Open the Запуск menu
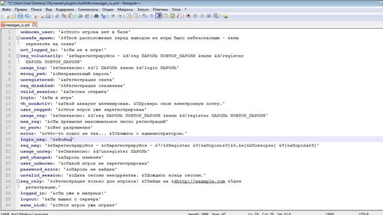The image size is (383, 215). [x=143, y=10]
